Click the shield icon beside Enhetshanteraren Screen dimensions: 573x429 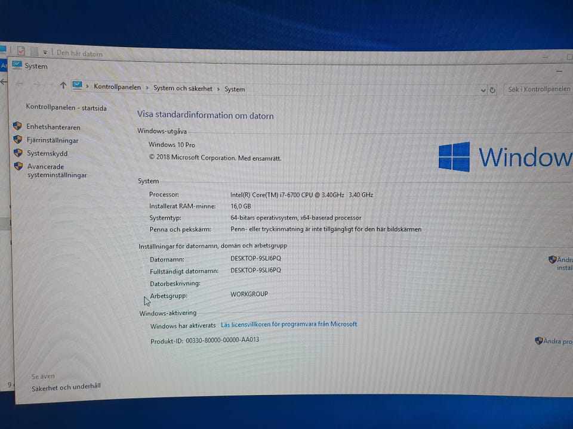(x=17, y=126)
